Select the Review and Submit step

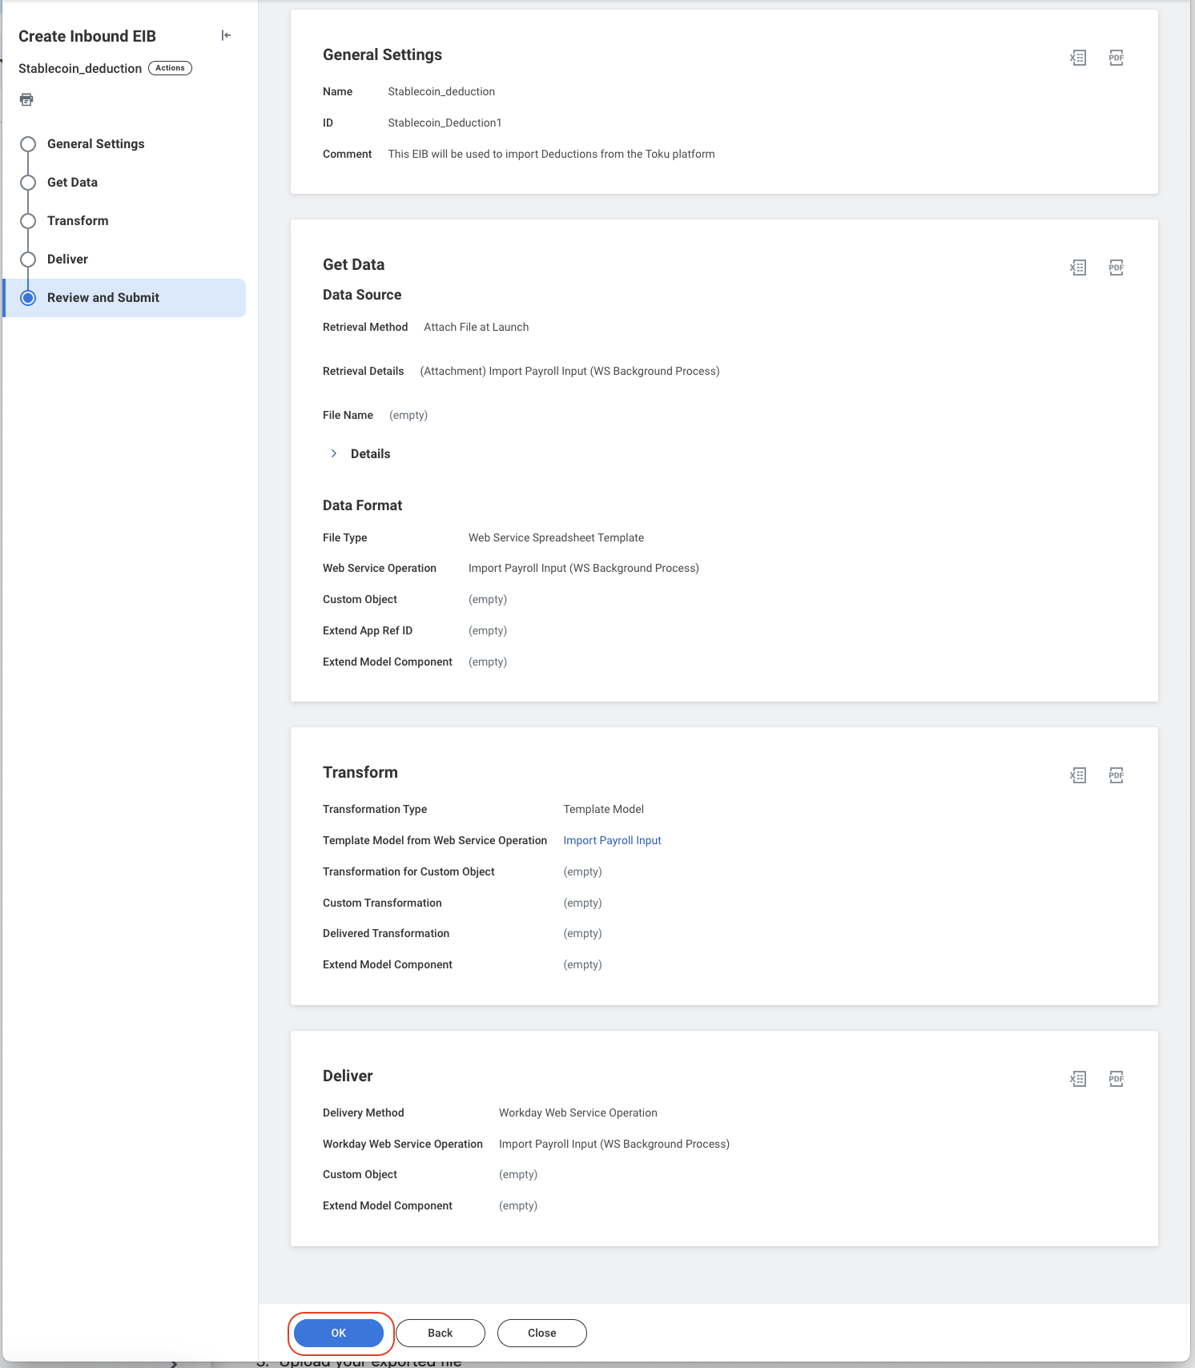(125, 298)
